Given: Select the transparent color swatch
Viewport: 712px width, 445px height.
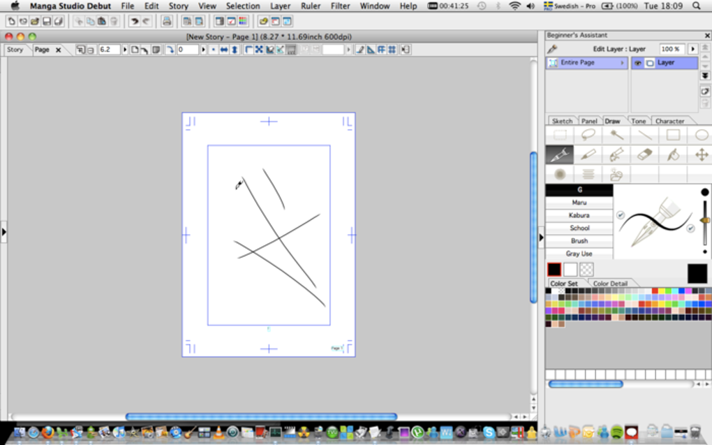Looking at the screenshot, I should (x=586, y=270).
